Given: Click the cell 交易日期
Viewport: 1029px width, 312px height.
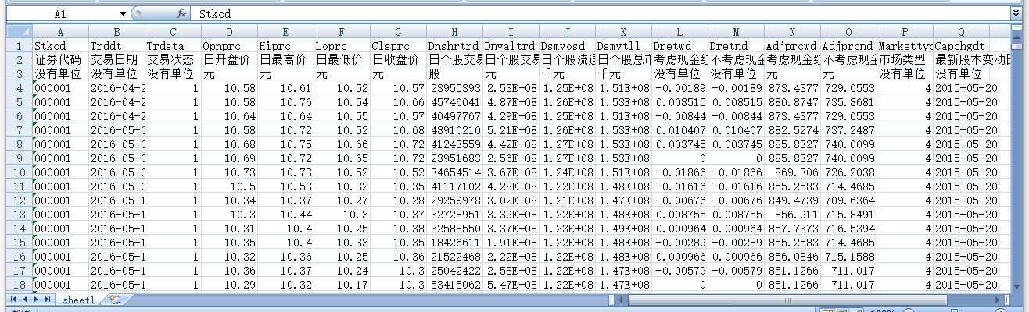Looking at the screenshot, I should (117, 59).
